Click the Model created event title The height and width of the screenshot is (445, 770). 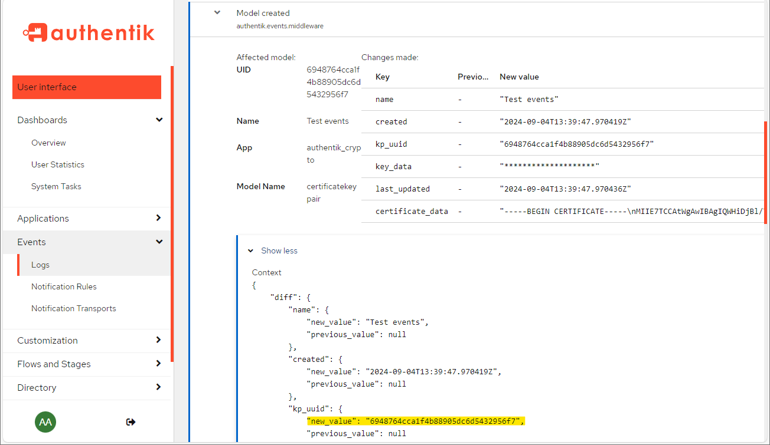point(263,13)
